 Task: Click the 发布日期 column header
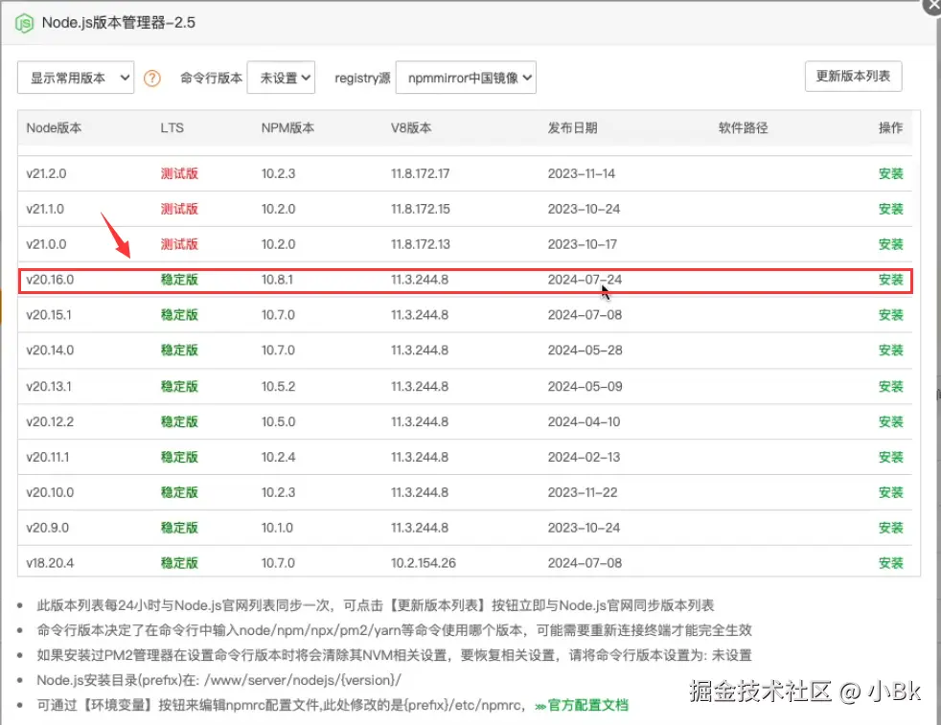(x=572, y=127)
